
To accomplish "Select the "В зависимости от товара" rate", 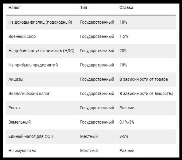I will click(x=144, y=79).
